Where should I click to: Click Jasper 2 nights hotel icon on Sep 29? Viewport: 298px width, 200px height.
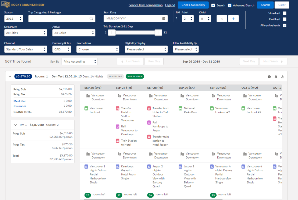tap(180, 167)
